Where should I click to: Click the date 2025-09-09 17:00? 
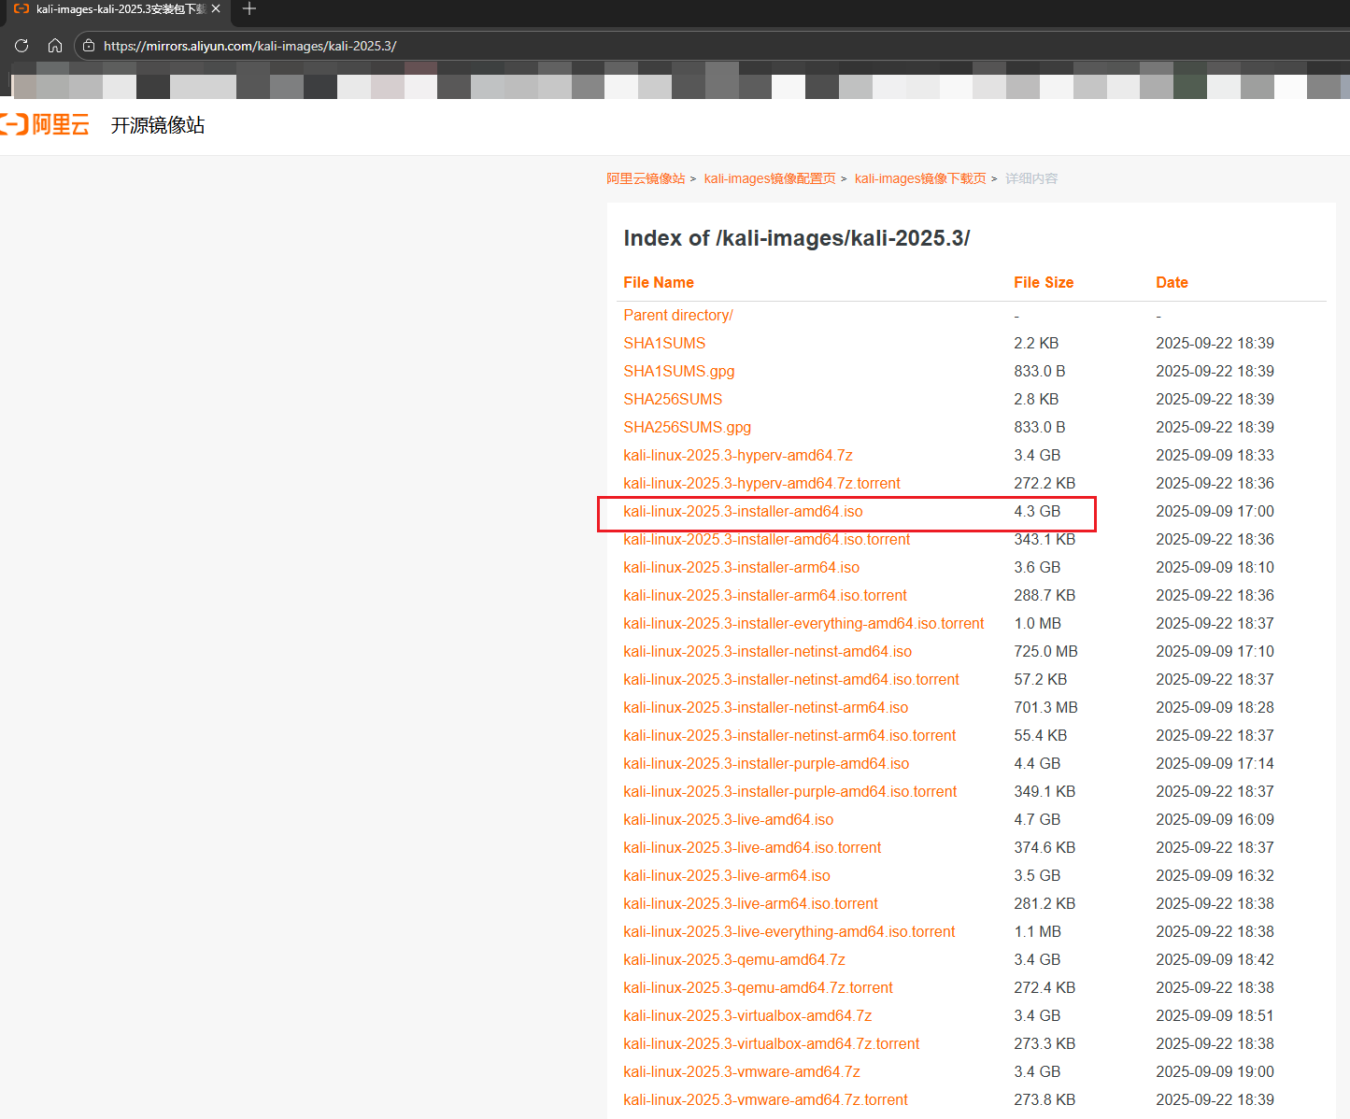coord(1215,512)
